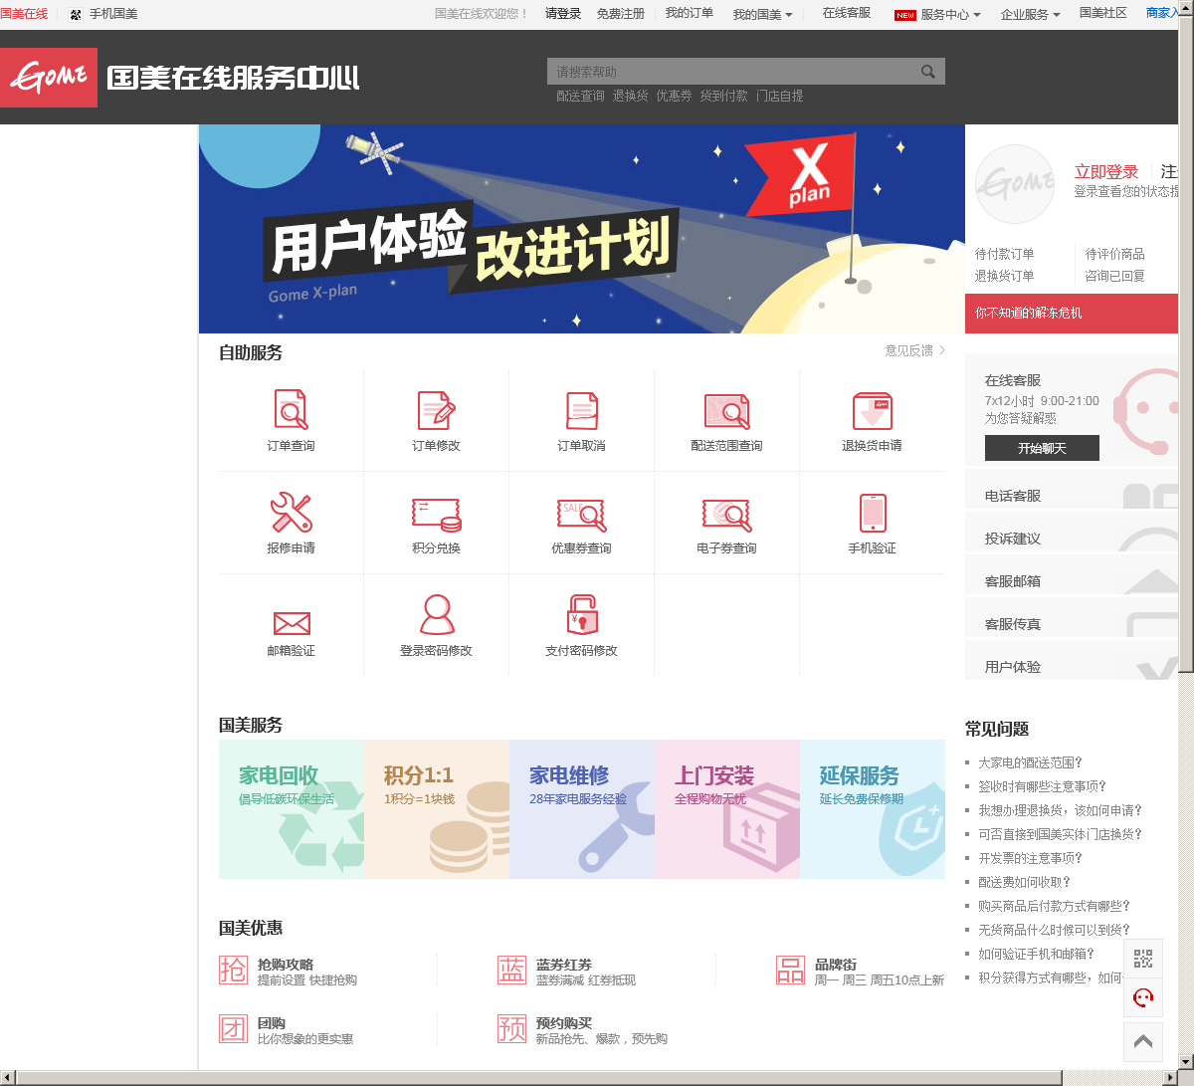Image resolution: width=1194 pixels, height=1086 pixels.
Task: Open the 订单查询 order search icon
Action: pyautogui.click(x=292, y=409)
